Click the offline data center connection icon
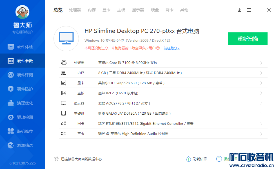The width and height of the screenshot is (276, 169). pyautogui.click(x=57, y=159)
